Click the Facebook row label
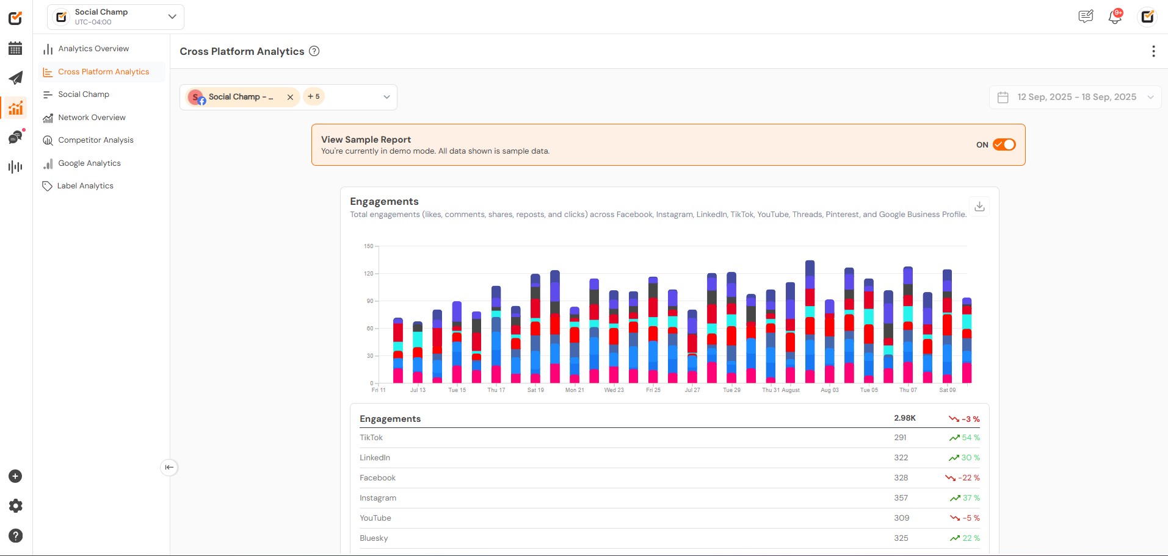This screenshot has height=556, width=1168. tap(377, 478)
